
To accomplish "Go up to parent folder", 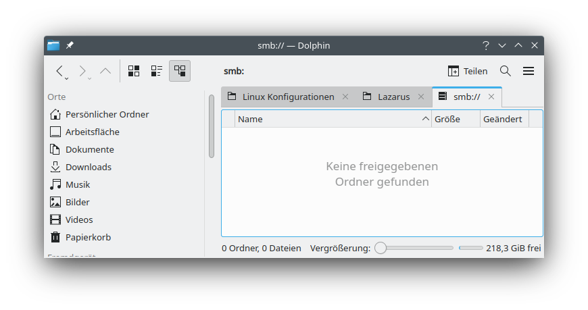I will click(105, 71).
